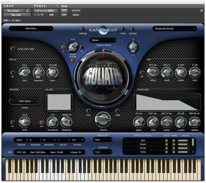
Task: Click the SAFE button
Action: (64, 15)
